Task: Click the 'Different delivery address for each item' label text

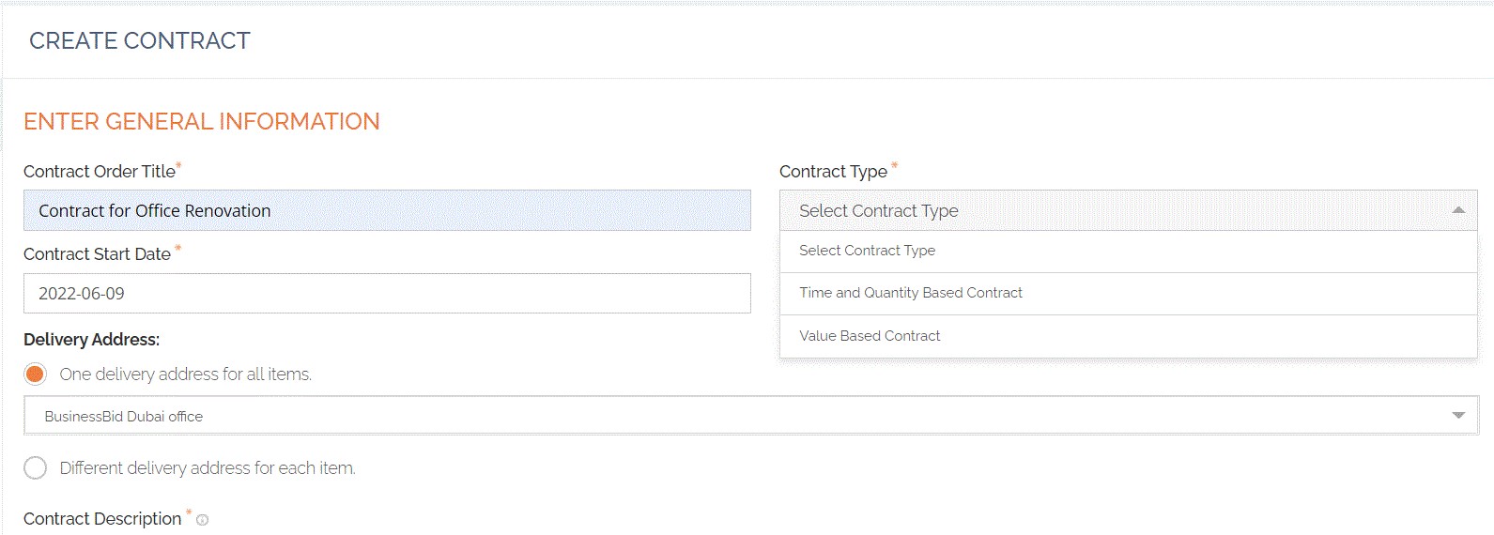Action: (208, 467)
